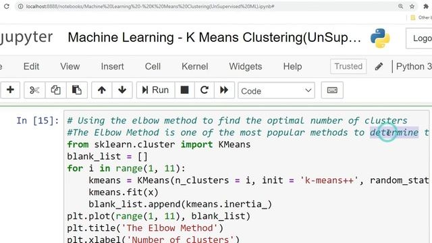The image size is (432, 243).
Task: Click the 'k-means++' string
Action: (329, 180)
